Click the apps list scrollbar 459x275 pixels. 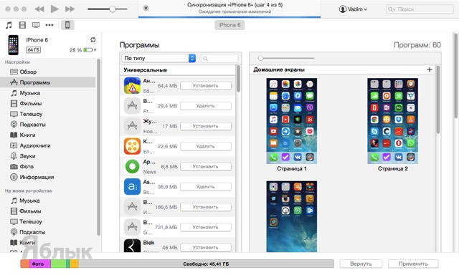click(238, 78)
